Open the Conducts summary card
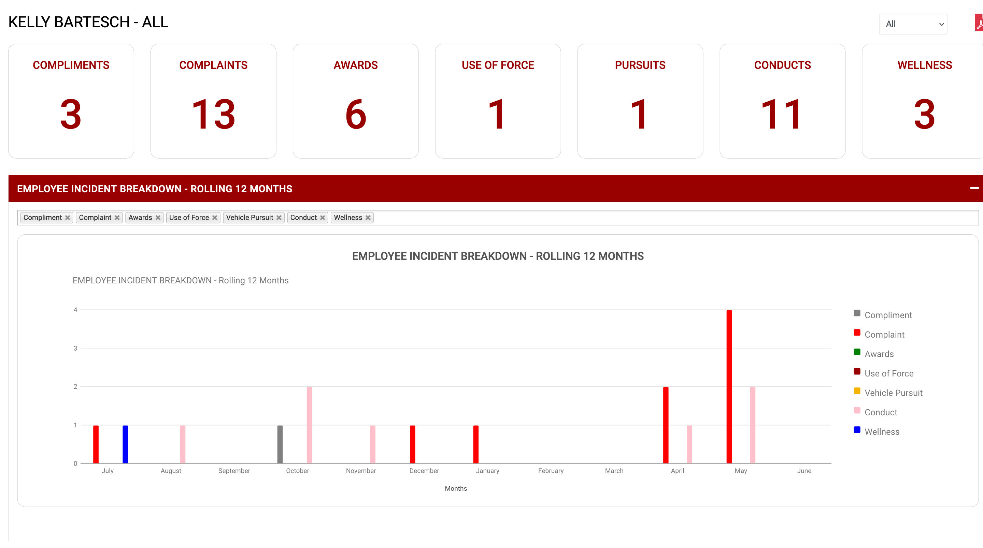The width and height of the screenshot is (983, 548). 782,101
